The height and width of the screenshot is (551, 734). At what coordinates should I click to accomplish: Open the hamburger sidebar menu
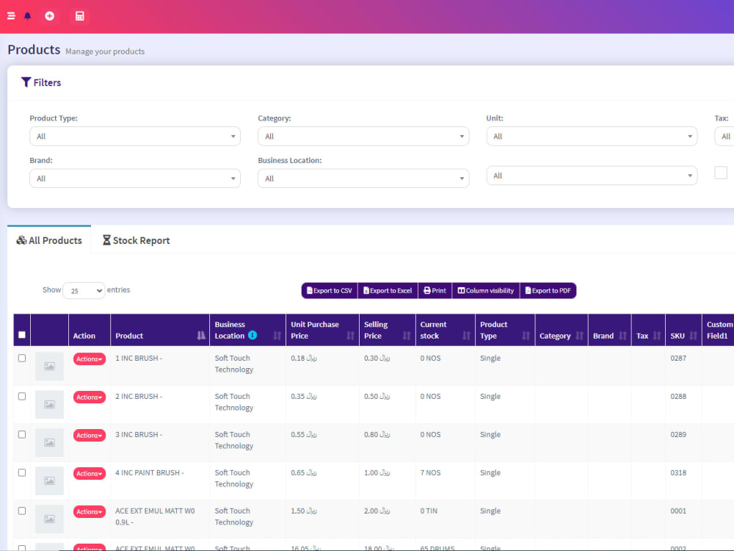coord(11,16)
